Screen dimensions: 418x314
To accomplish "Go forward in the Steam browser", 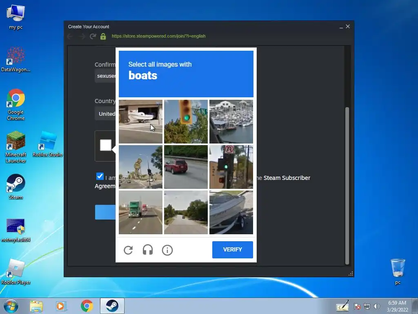I will (82, 36).
